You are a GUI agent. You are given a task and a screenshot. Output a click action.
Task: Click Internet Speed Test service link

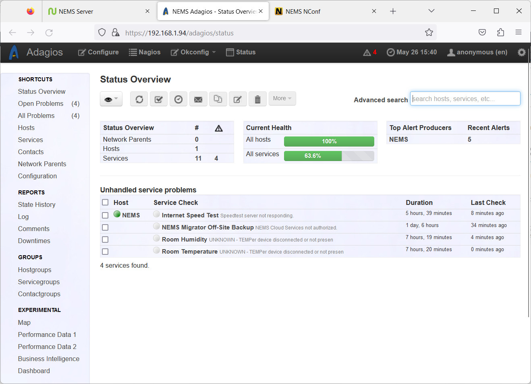(x=190, y=215)
